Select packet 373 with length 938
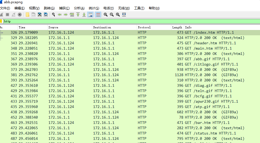 pos(130,70)
